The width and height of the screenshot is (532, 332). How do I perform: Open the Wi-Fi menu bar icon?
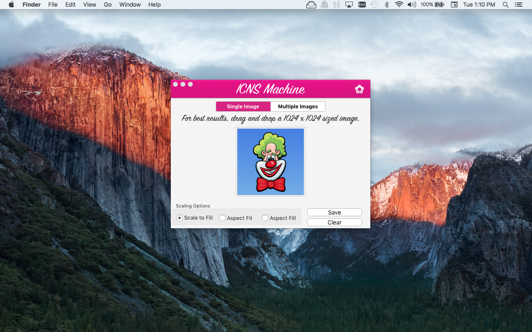pos(399,5)
